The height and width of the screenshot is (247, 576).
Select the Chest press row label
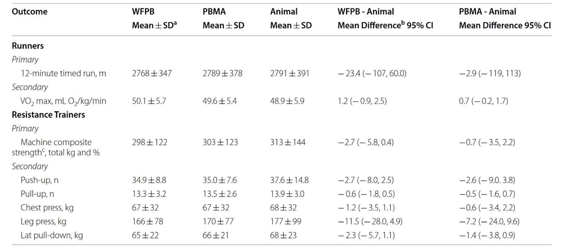click(x=47, y=207)
